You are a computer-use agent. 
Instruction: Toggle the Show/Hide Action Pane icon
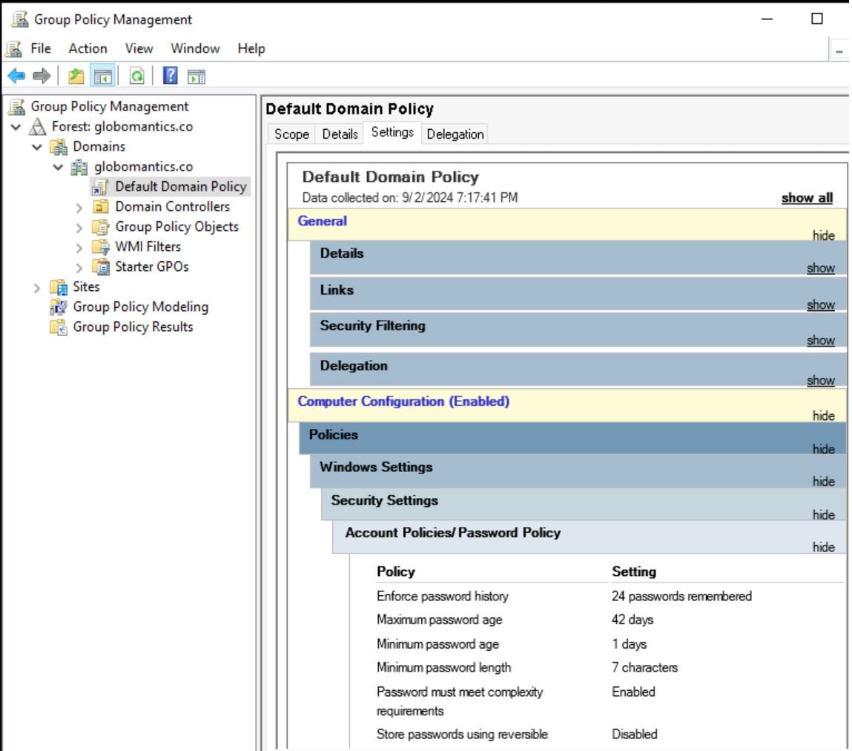(x=196, y=76)
